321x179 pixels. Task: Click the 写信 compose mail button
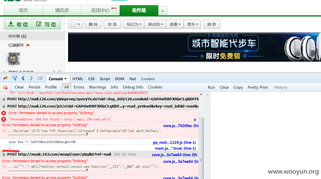tap(46, 24)
